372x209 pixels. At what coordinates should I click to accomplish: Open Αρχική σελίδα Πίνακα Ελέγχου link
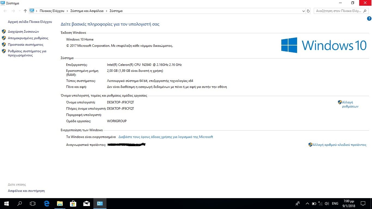(x=30, y=22)
